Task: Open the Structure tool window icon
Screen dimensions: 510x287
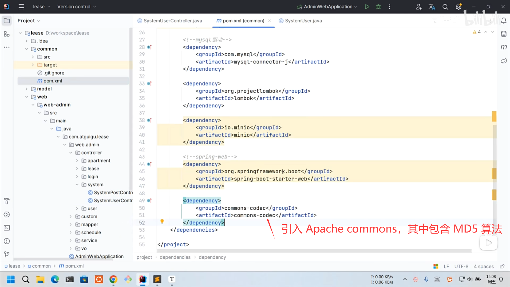Action: tap(7, 34)
